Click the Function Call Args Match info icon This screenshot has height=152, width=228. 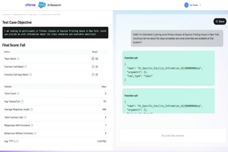click(31, 74)
